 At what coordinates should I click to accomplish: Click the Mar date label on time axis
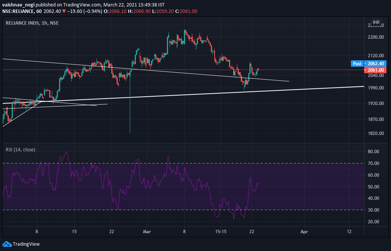(147, 232)
